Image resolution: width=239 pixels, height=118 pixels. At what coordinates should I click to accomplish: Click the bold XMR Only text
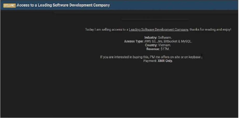[165, 61]
